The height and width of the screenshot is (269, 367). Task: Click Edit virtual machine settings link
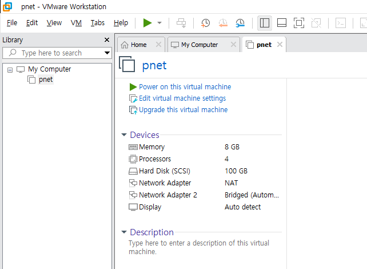[182, 98]
